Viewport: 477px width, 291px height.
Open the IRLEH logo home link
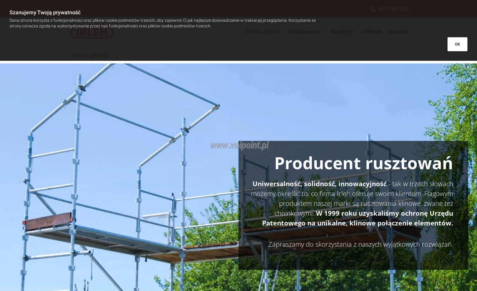92,33
